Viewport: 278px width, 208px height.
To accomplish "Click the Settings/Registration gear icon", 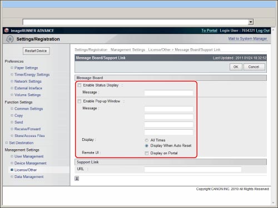I will point(9,39).
